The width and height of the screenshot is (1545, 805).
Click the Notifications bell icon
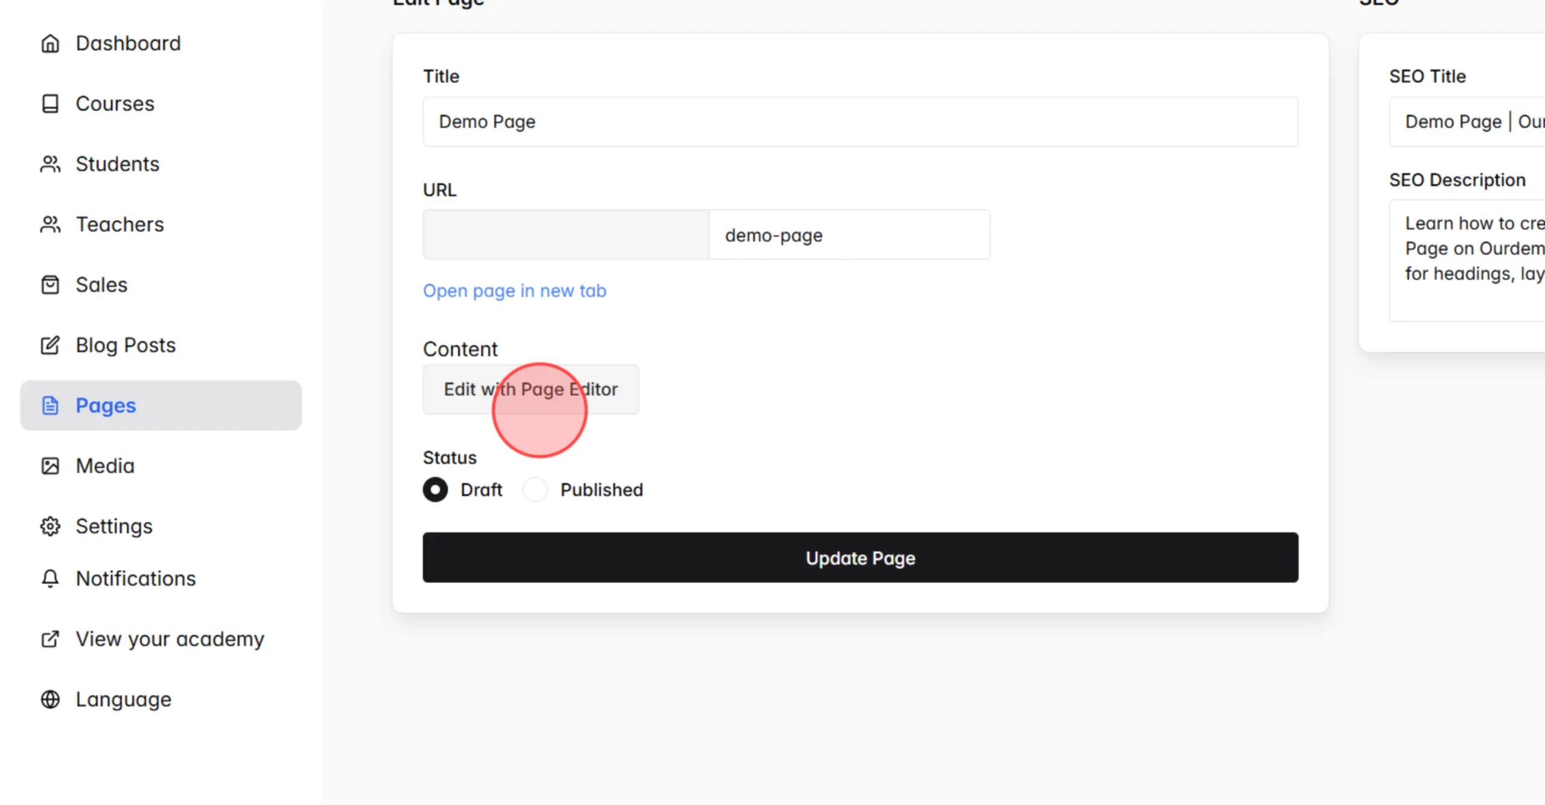pos(50,579)
